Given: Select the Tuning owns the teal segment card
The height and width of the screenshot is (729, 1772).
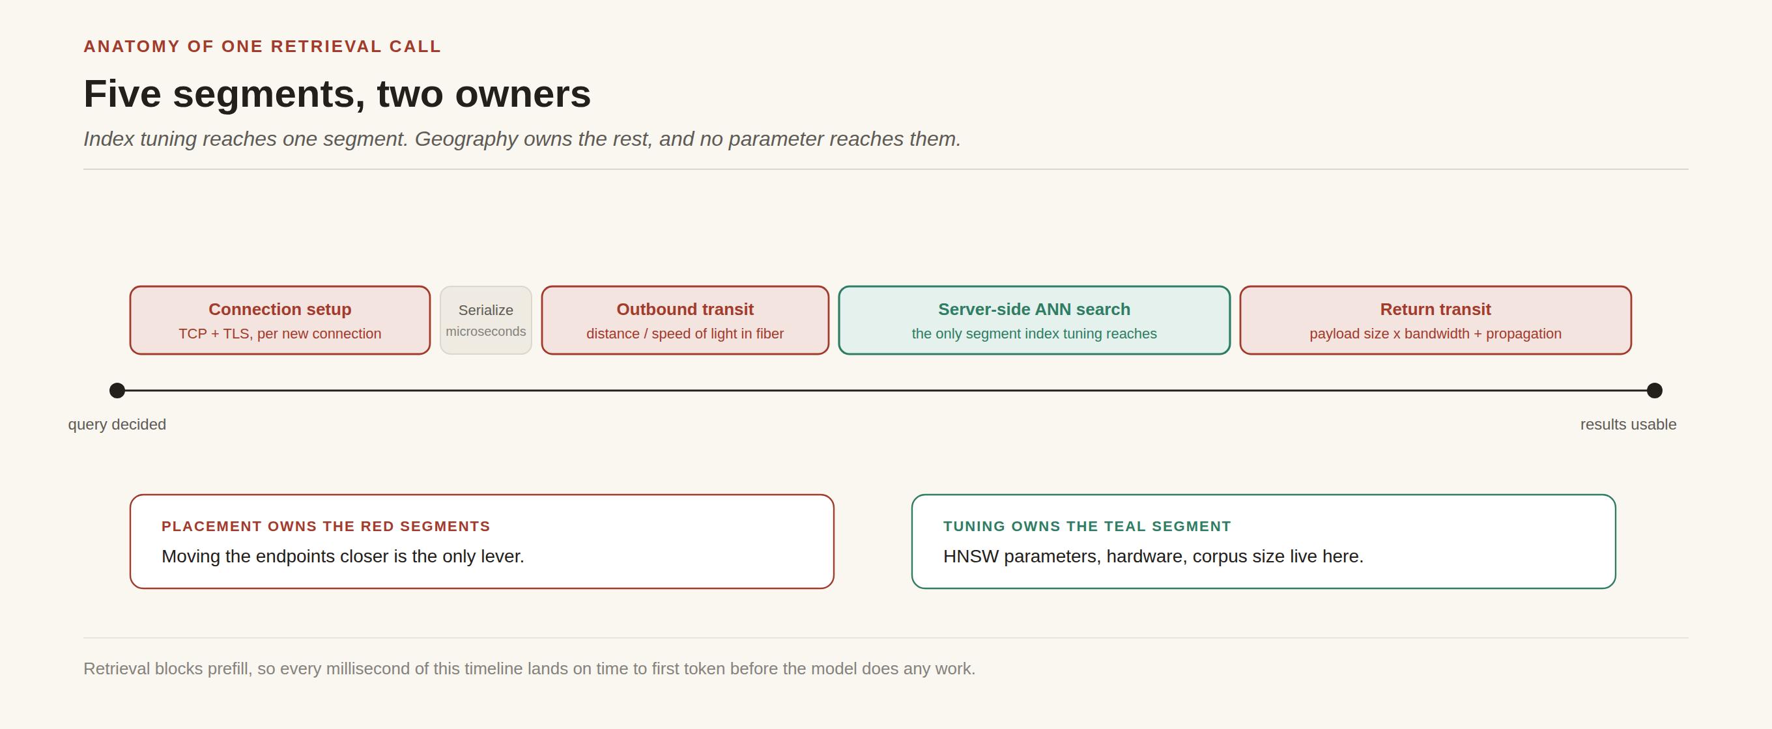Looking at the screenshot, I should coord(1264,542).
